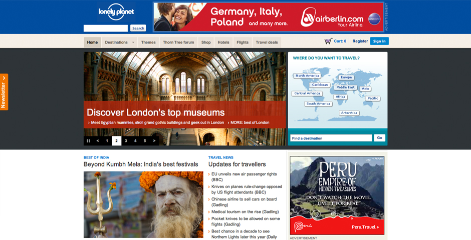Screen dimensions: 471x240
Task: Click the Go button
Action: [x=379, y=138]
